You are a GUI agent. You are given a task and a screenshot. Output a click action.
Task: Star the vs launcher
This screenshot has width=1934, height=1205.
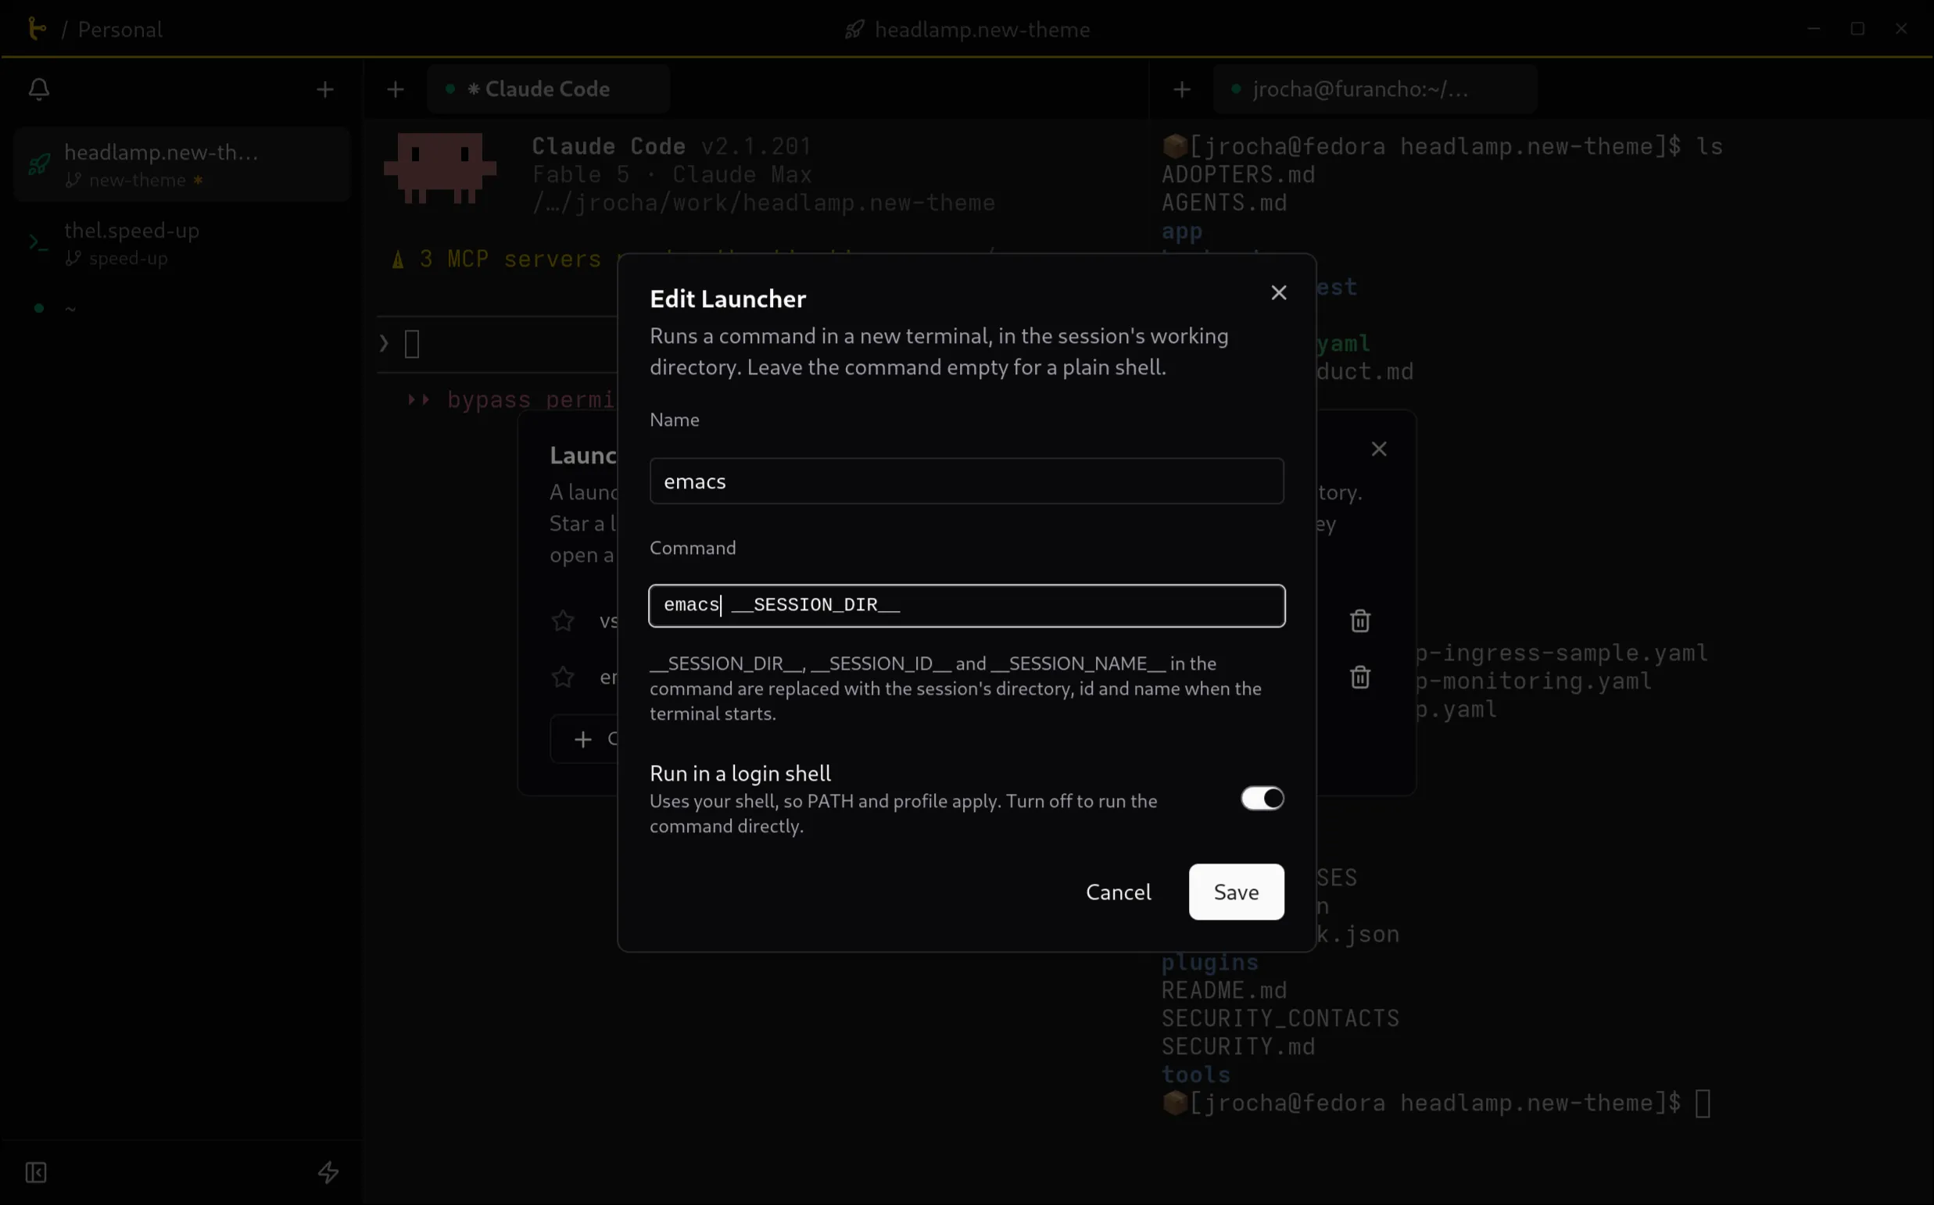tap(563, 620)
